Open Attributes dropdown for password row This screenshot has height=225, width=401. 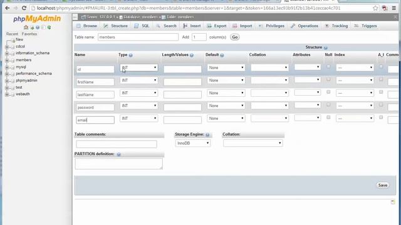[308, 105]
